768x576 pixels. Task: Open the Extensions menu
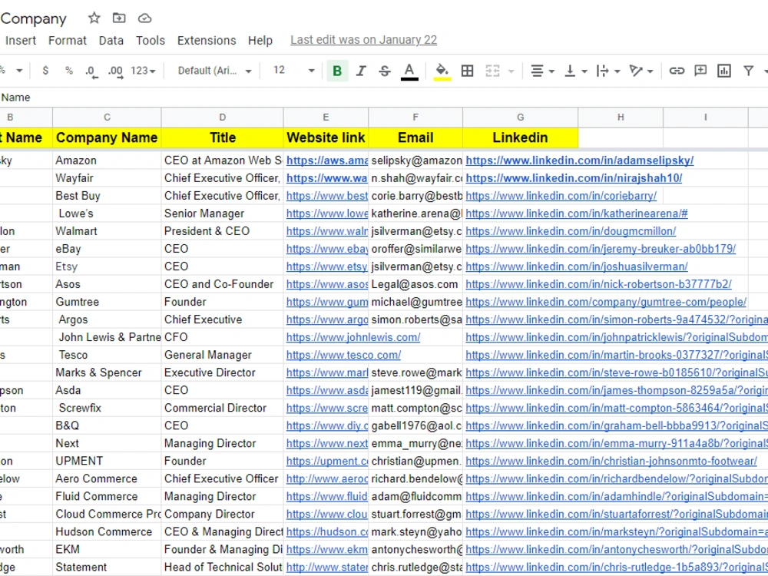pyautogui.click(x=206, y=40)
